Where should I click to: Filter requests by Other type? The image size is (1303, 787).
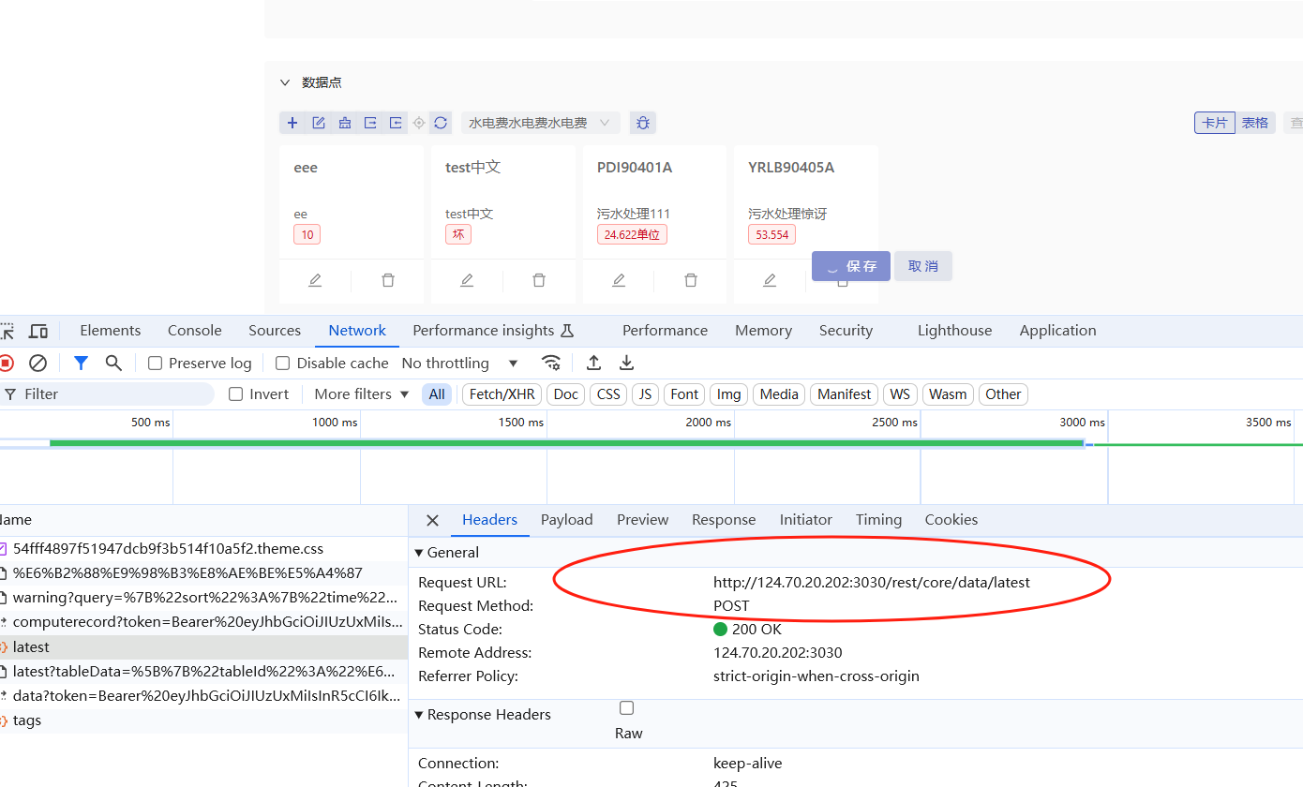coord(1003,394)
